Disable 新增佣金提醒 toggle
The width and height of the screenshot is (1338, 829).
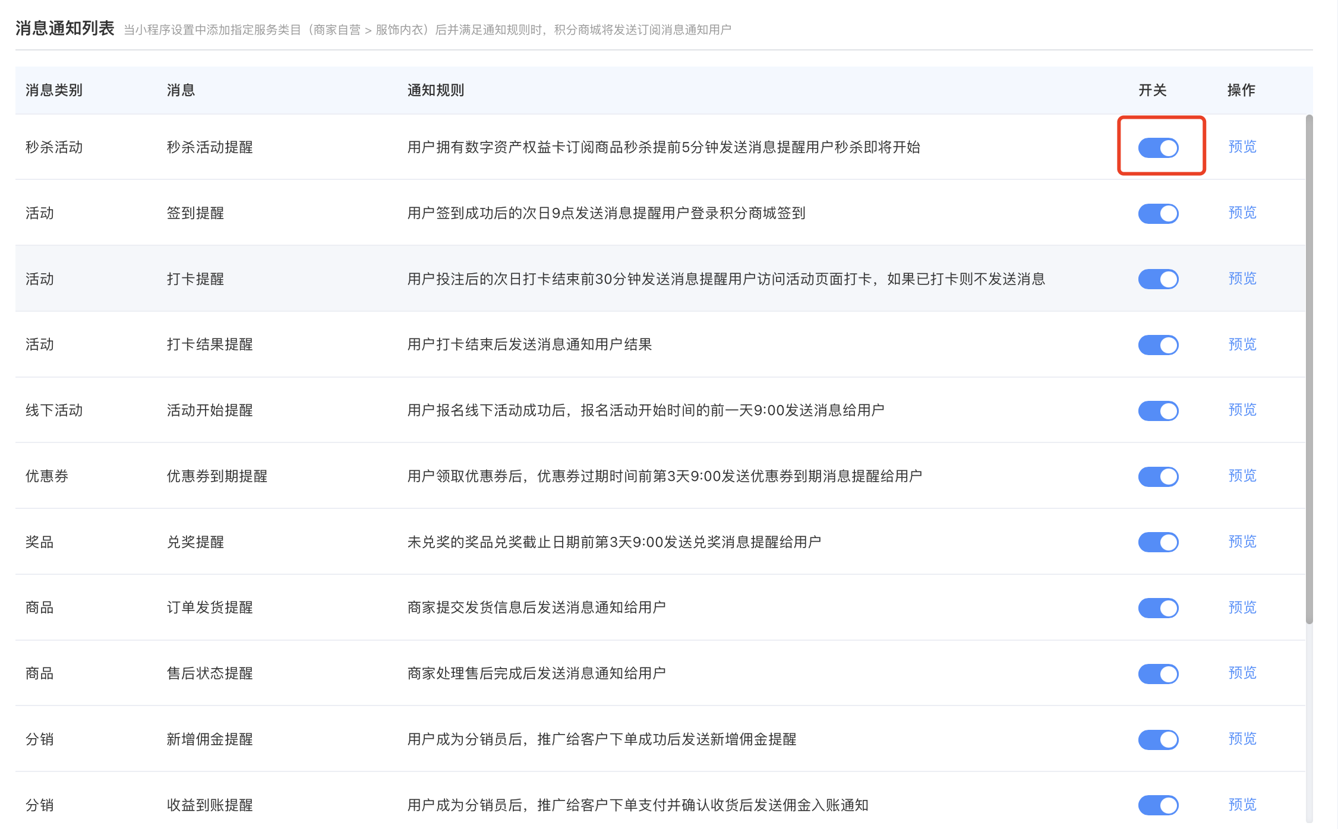click(1158, 739)
